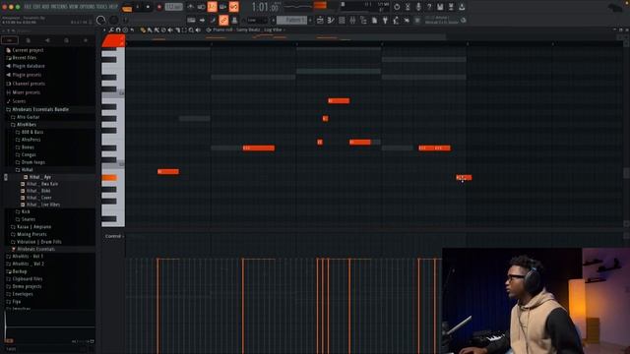Open the Line snap dropdown
Viewport: 630px width, 354px height.
click(x=258, y=20)
